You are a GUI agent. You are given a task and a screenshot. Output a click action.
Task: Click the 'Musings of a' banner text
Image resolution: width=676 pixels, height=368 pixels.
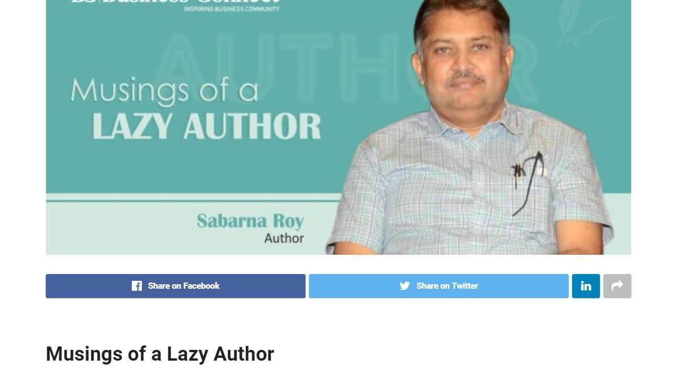pyautogui.click(x=164, y=91)
